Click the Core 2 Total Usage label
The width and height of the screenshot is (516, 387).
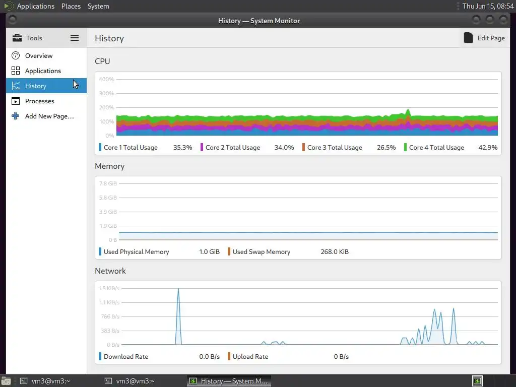tap(233, 148)
